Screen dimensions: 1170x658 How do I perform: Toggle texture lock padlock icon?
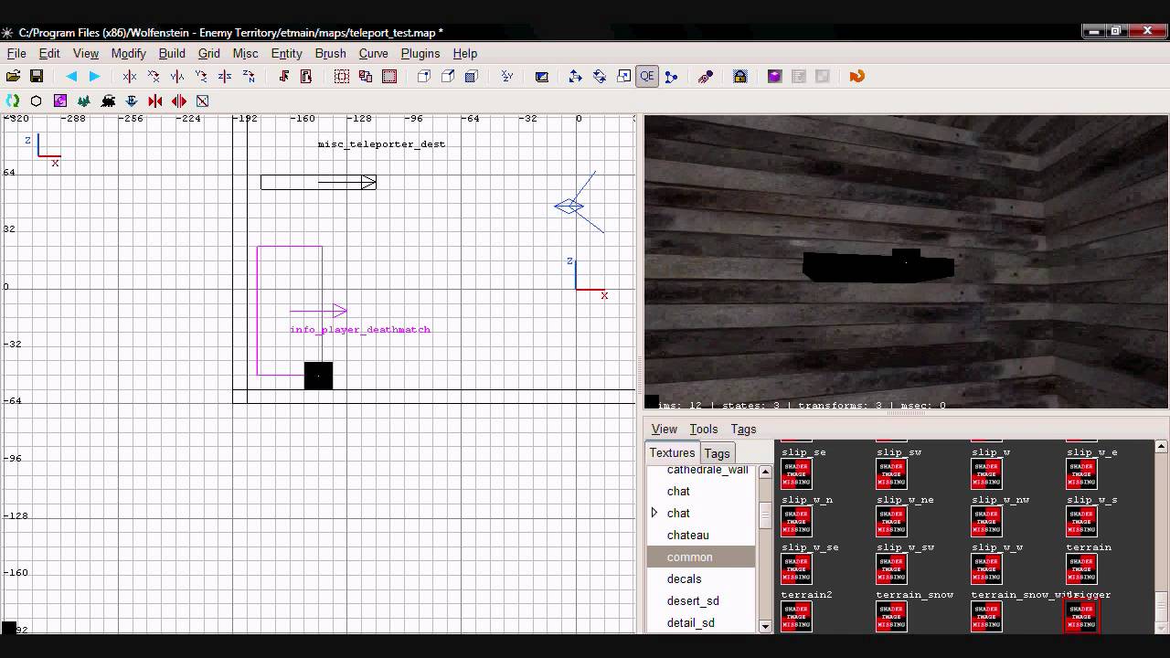(740, 77)
